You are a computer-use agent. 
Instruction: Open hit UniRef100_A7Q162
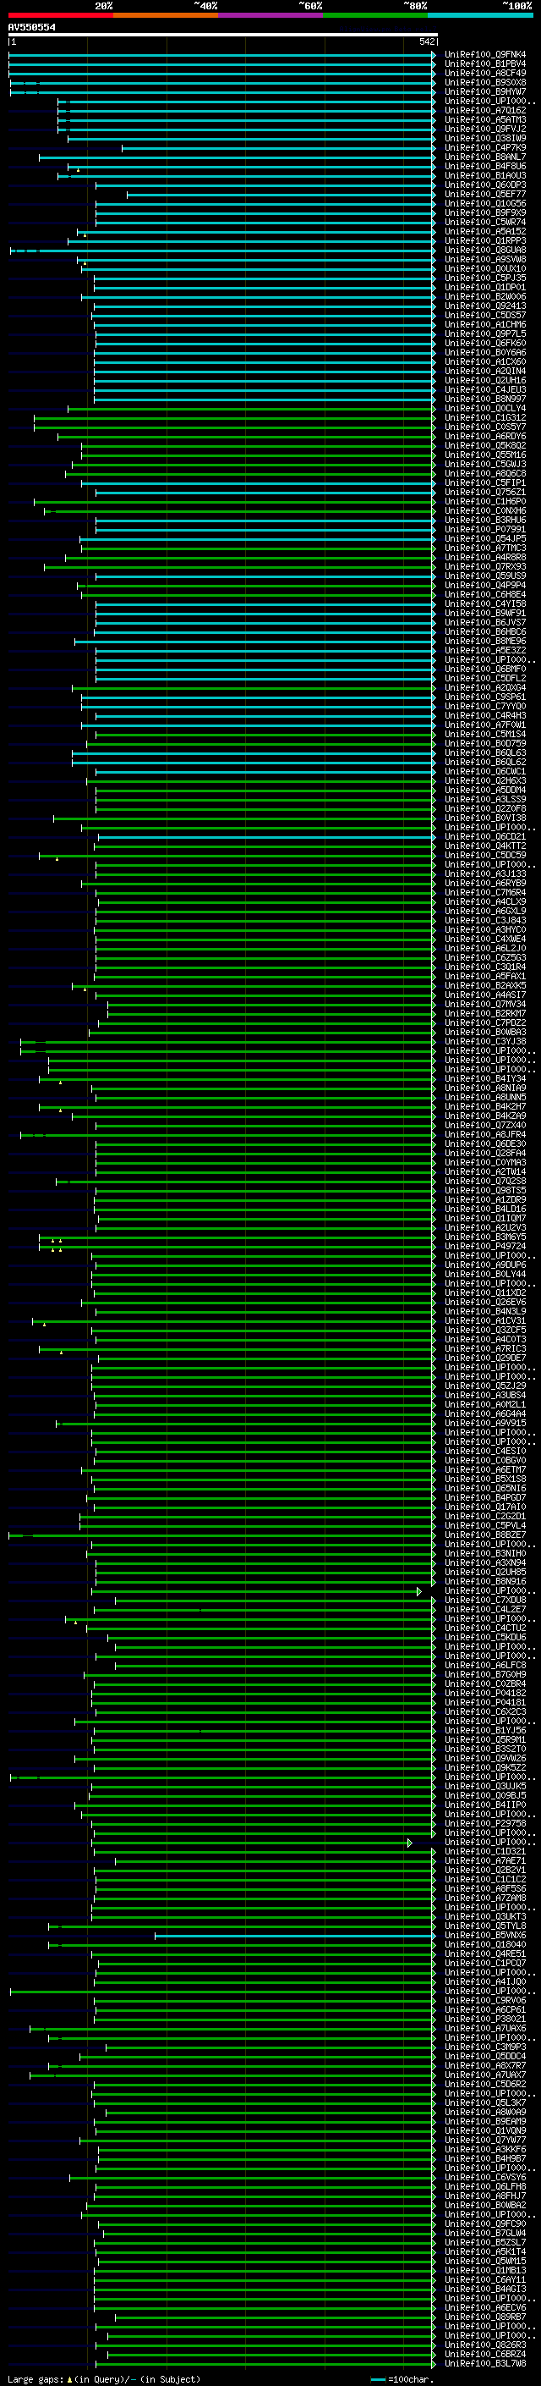(485, 110)
